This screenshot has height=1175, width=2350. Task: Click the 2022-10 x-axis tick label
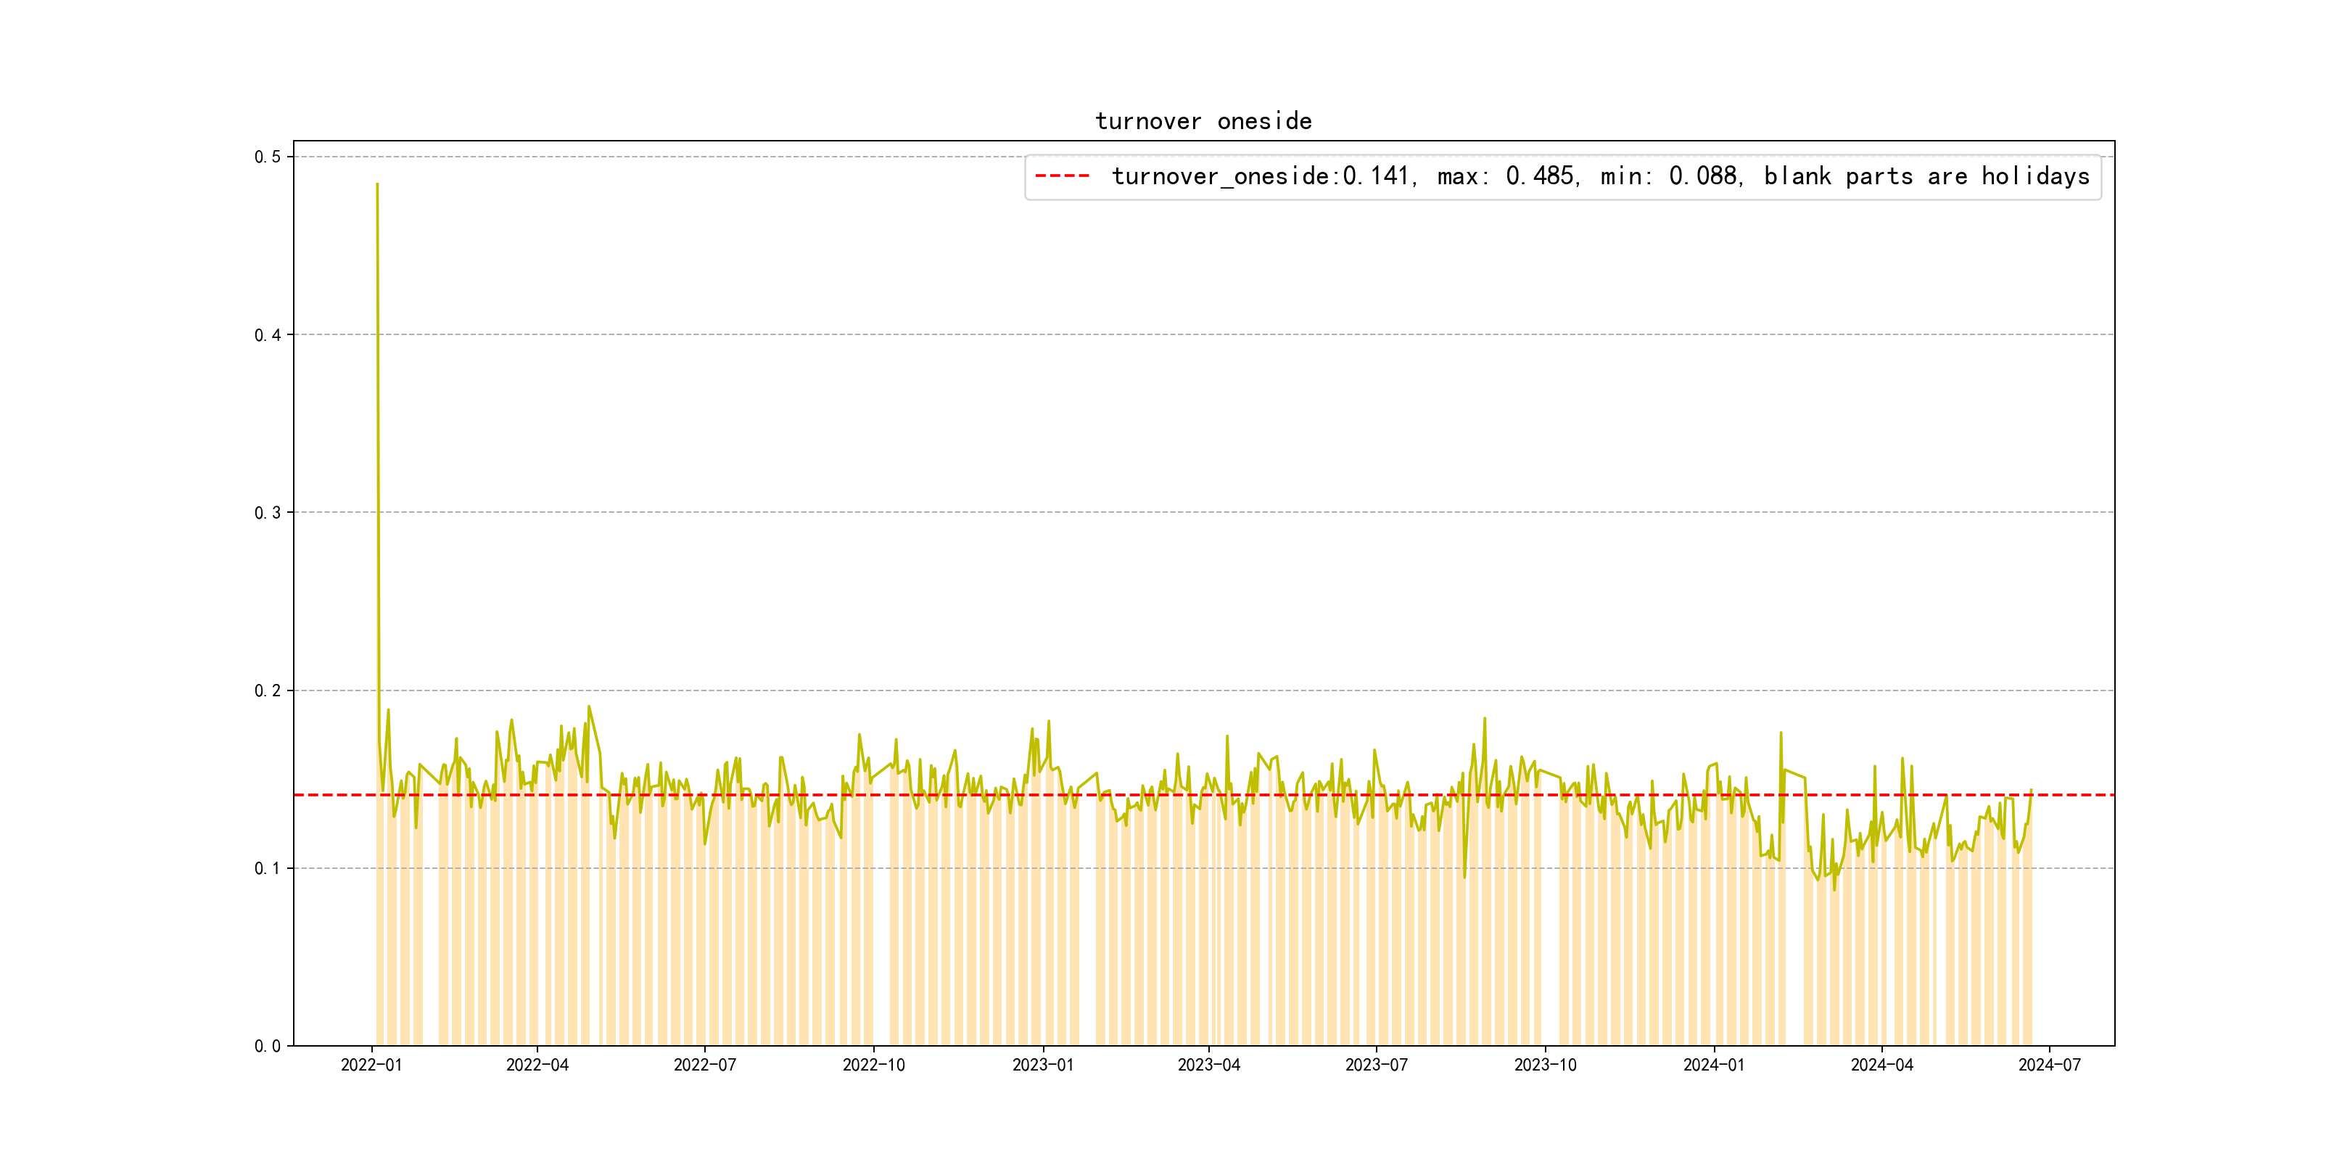pyautogui.click(x=873, y=1065)
